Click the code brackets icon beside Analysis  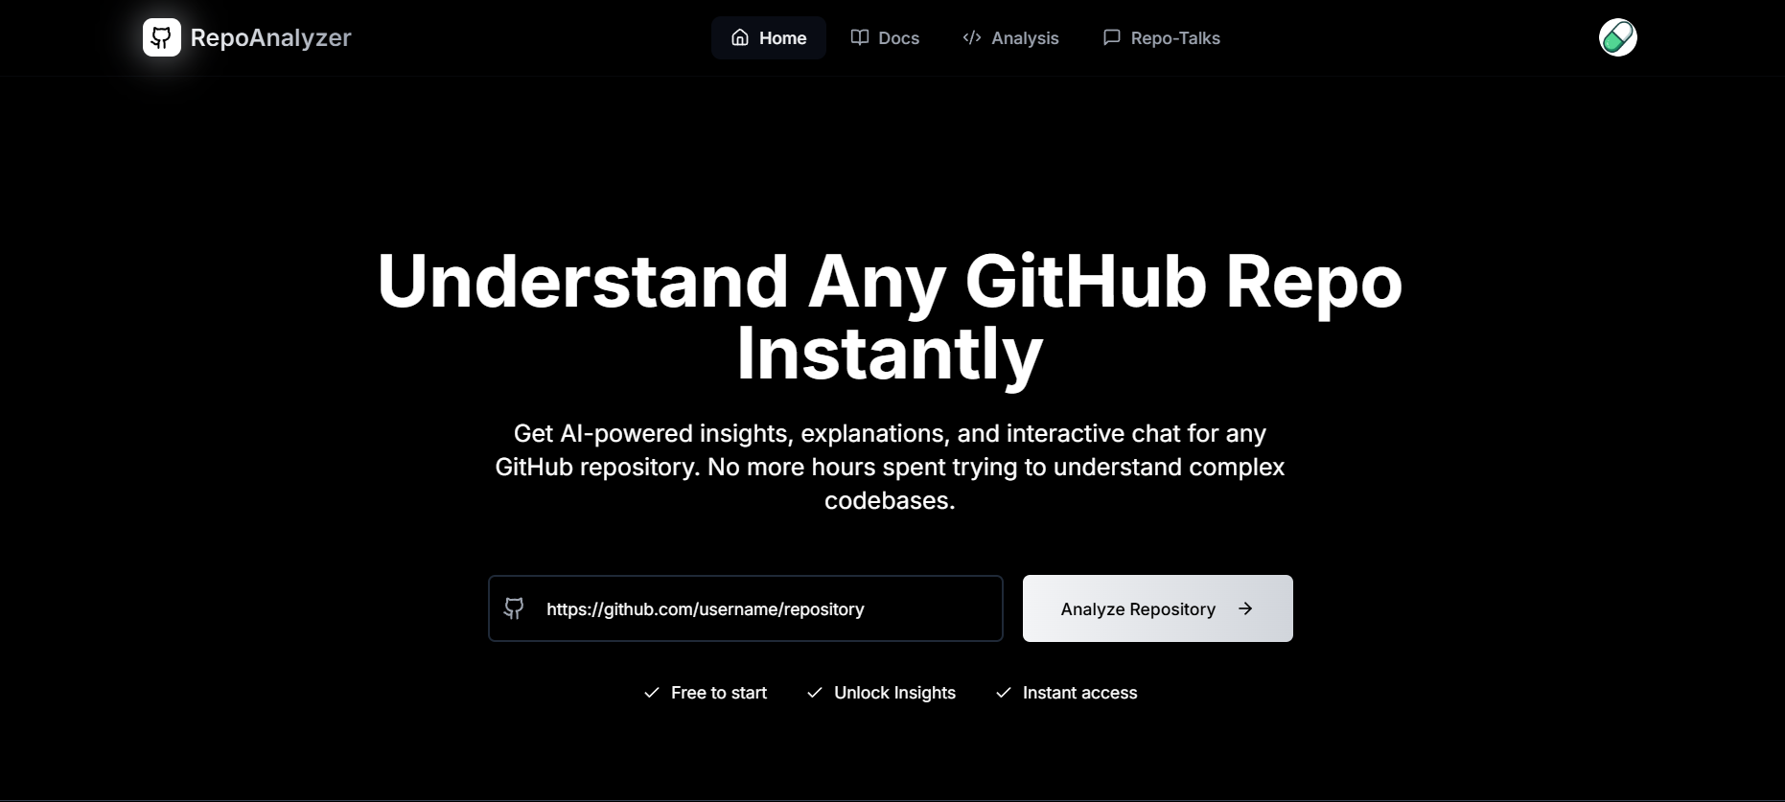tap(972, 37)
